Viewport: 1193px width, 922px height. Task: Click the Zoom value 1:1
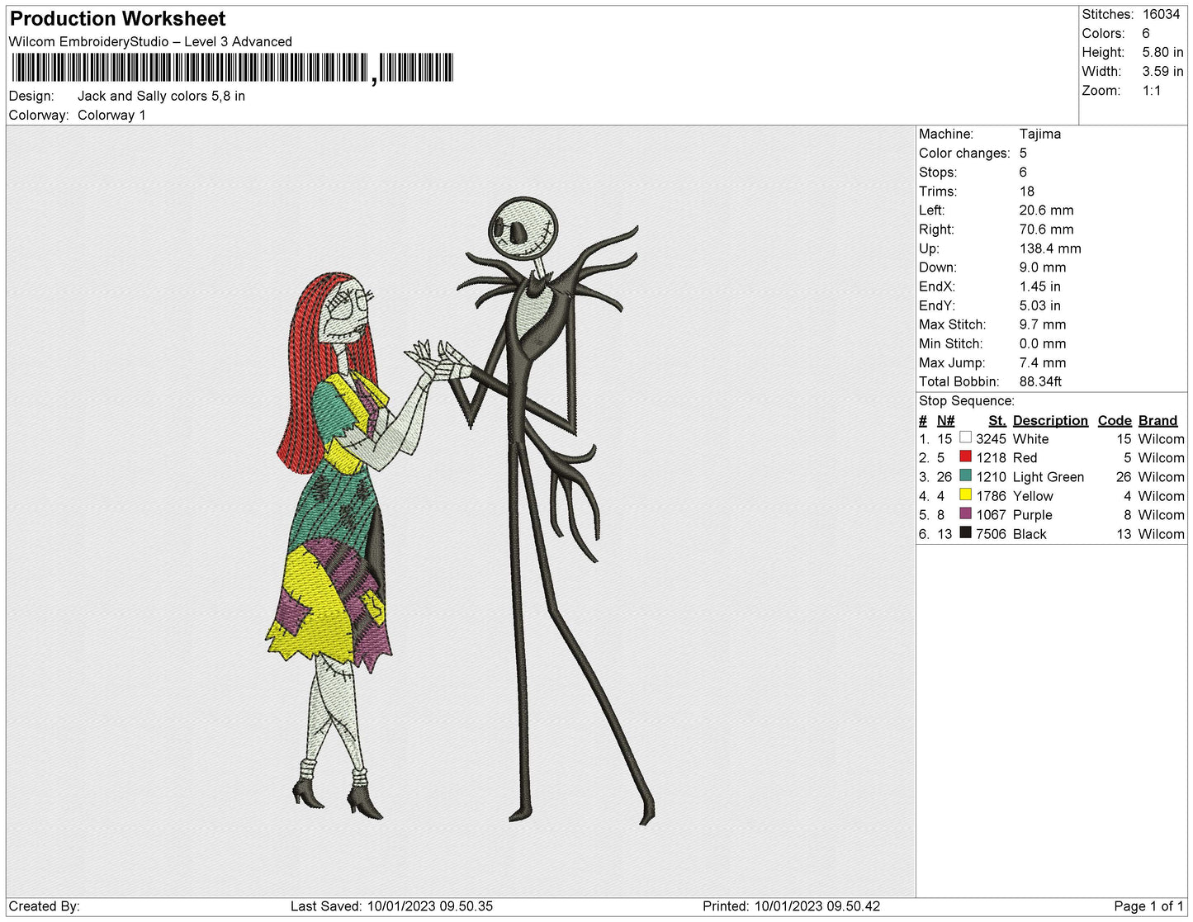pyautogui.click(x=1152, y=91)
